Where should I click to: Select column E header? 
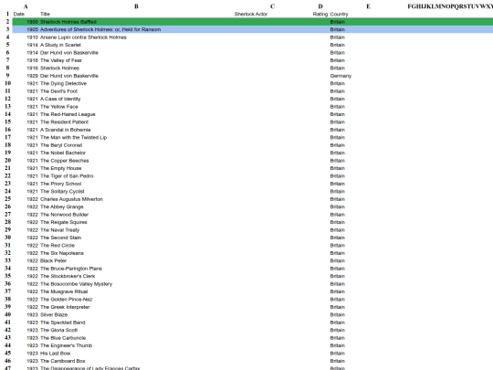pos(368,6)
